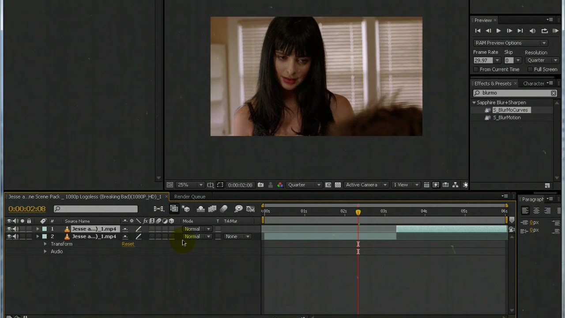Image resolution: width=565 pixels, height=318 pixels.
Task: Open Composition Mini-Flowchart in timeline
Action: [159, 209]
